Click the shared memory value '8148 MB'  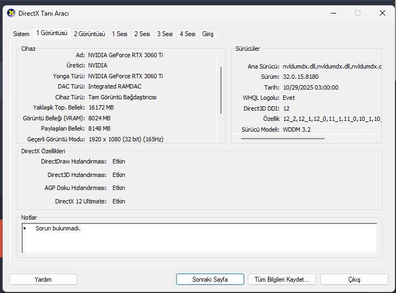[x=99, y=128]
